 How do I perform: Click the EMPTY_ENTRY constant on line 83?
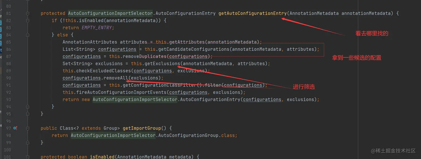97,28
